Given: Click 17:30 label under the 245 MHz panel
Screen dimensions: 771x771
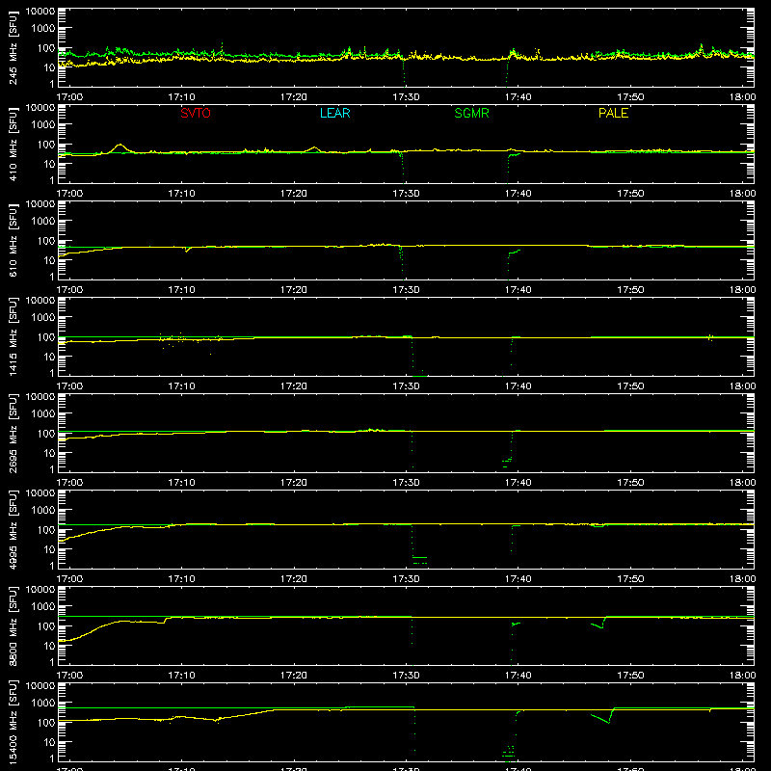Looking at the screenshot, I should click(x=406, y=97).
